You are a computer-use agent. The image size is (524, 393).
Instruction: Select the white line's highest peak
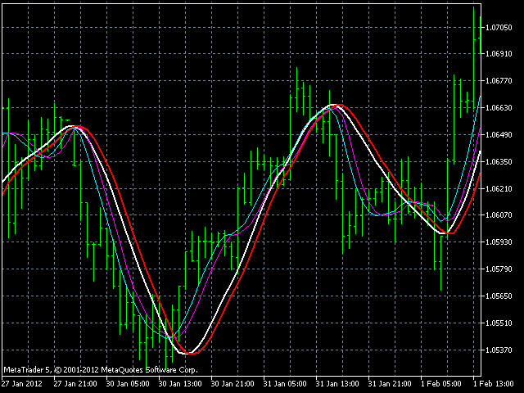[x=334, y=105]
